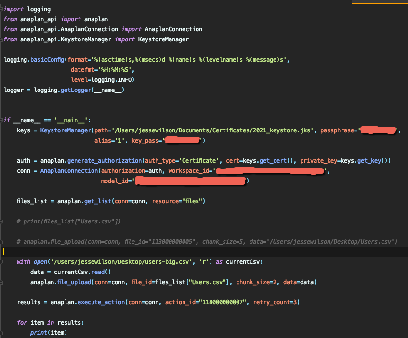Click 'AnaplanConnection' after import on line three
Screen dimensions: 408x338
(173, 29)
